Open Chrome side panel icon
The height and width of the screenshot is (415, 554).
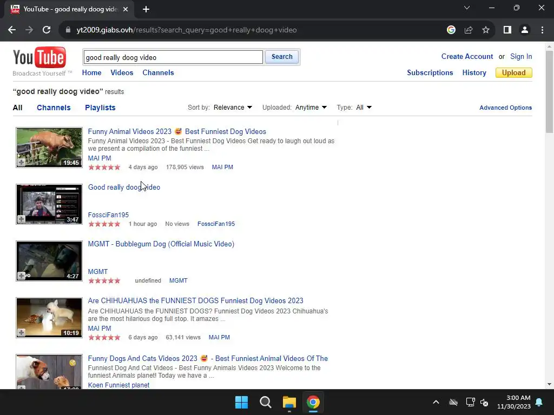[507, 30]
